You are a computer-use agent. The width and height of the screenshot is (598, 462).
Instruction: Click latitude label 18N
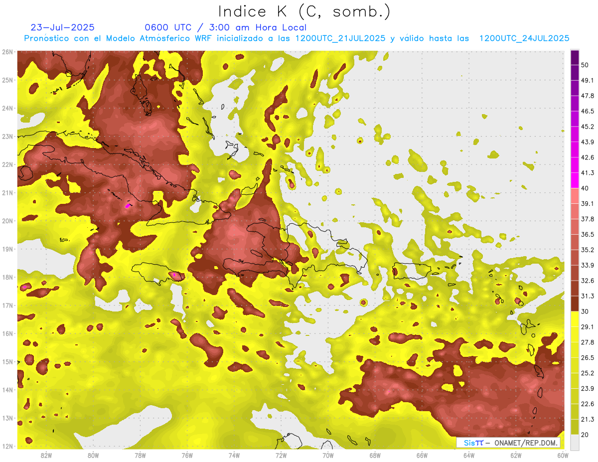(x=7, y=277)
